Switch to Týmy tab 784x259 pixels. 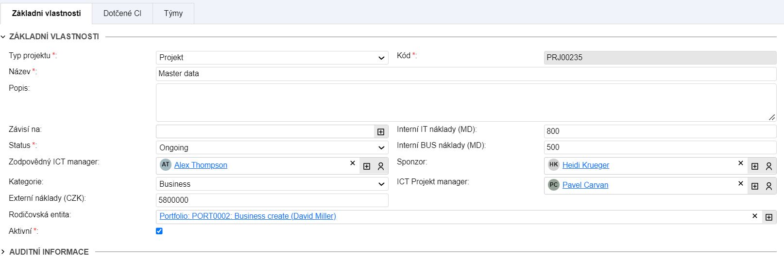tap(173, 14)
